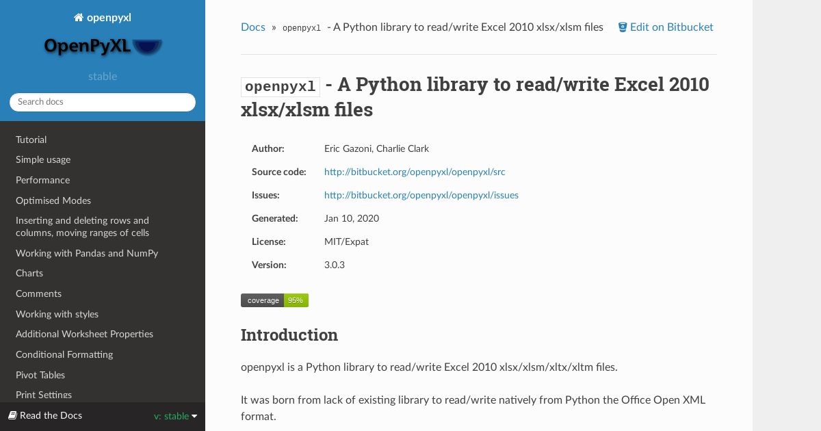Screen dimensions: 821x431
Task: Click the home icon beside openpyxl title
Action: tap(79, 18)
